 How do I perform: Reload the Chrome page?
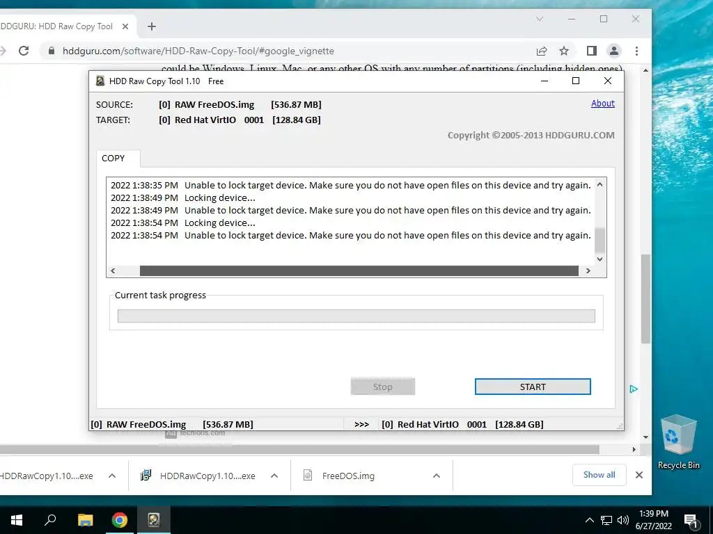coord(24,51)
